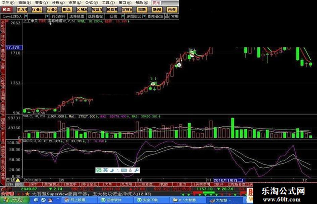The width and height of the screenshot is (317, 204).
Task: Click the Sogou input method 英 icon
Action: pyautogui.click(x=105, y=170)
